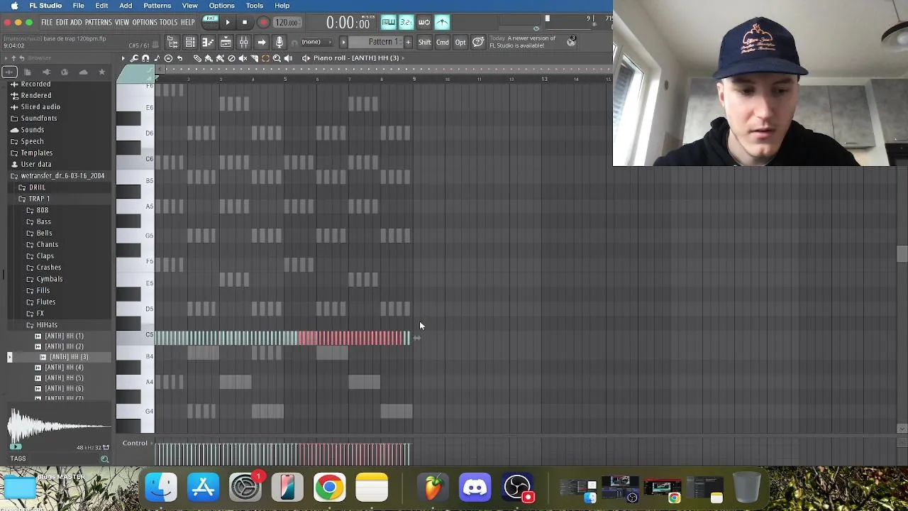Expand the Claps folder
This screenshot has height=511, width=908.
point(45,255)
